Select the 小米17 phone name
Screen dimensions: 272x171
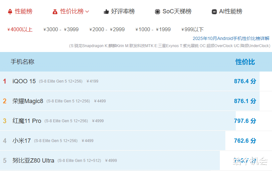22,141
